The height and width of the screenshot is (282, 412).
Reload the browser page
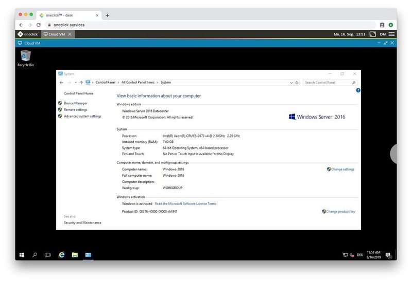38,25
